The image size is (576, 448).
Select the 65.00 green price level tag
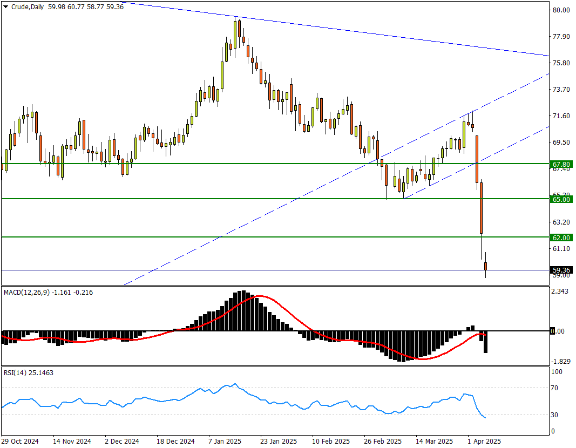(561, 199)
